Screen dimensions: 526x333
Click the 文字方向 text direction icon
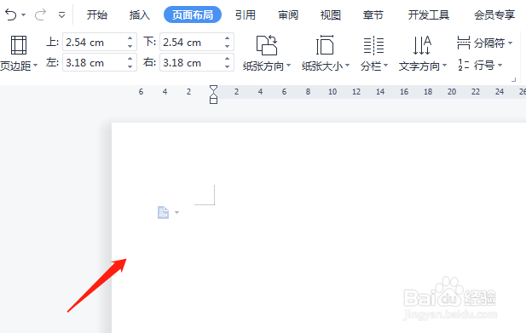click(422, 45)
